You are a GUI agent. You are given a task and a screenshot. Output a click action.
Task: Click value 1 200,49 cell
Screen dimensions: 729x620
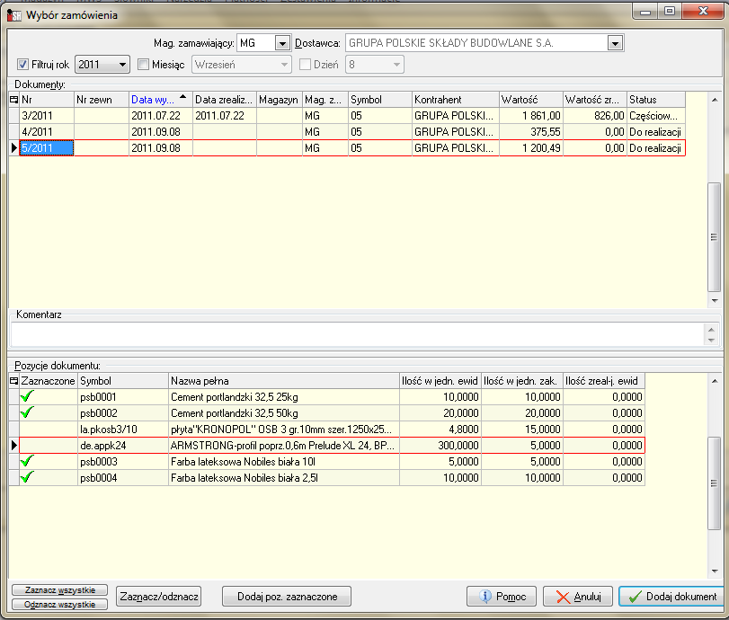531,147
